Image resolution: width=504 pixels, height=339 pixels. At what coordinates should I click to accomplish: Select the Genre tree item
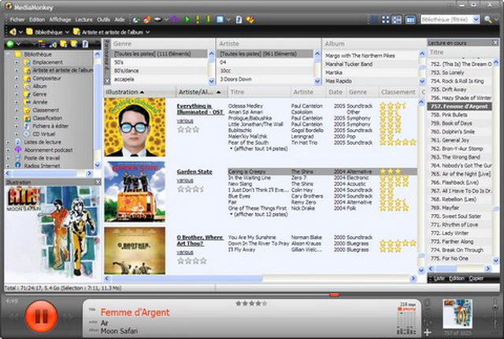39,94
